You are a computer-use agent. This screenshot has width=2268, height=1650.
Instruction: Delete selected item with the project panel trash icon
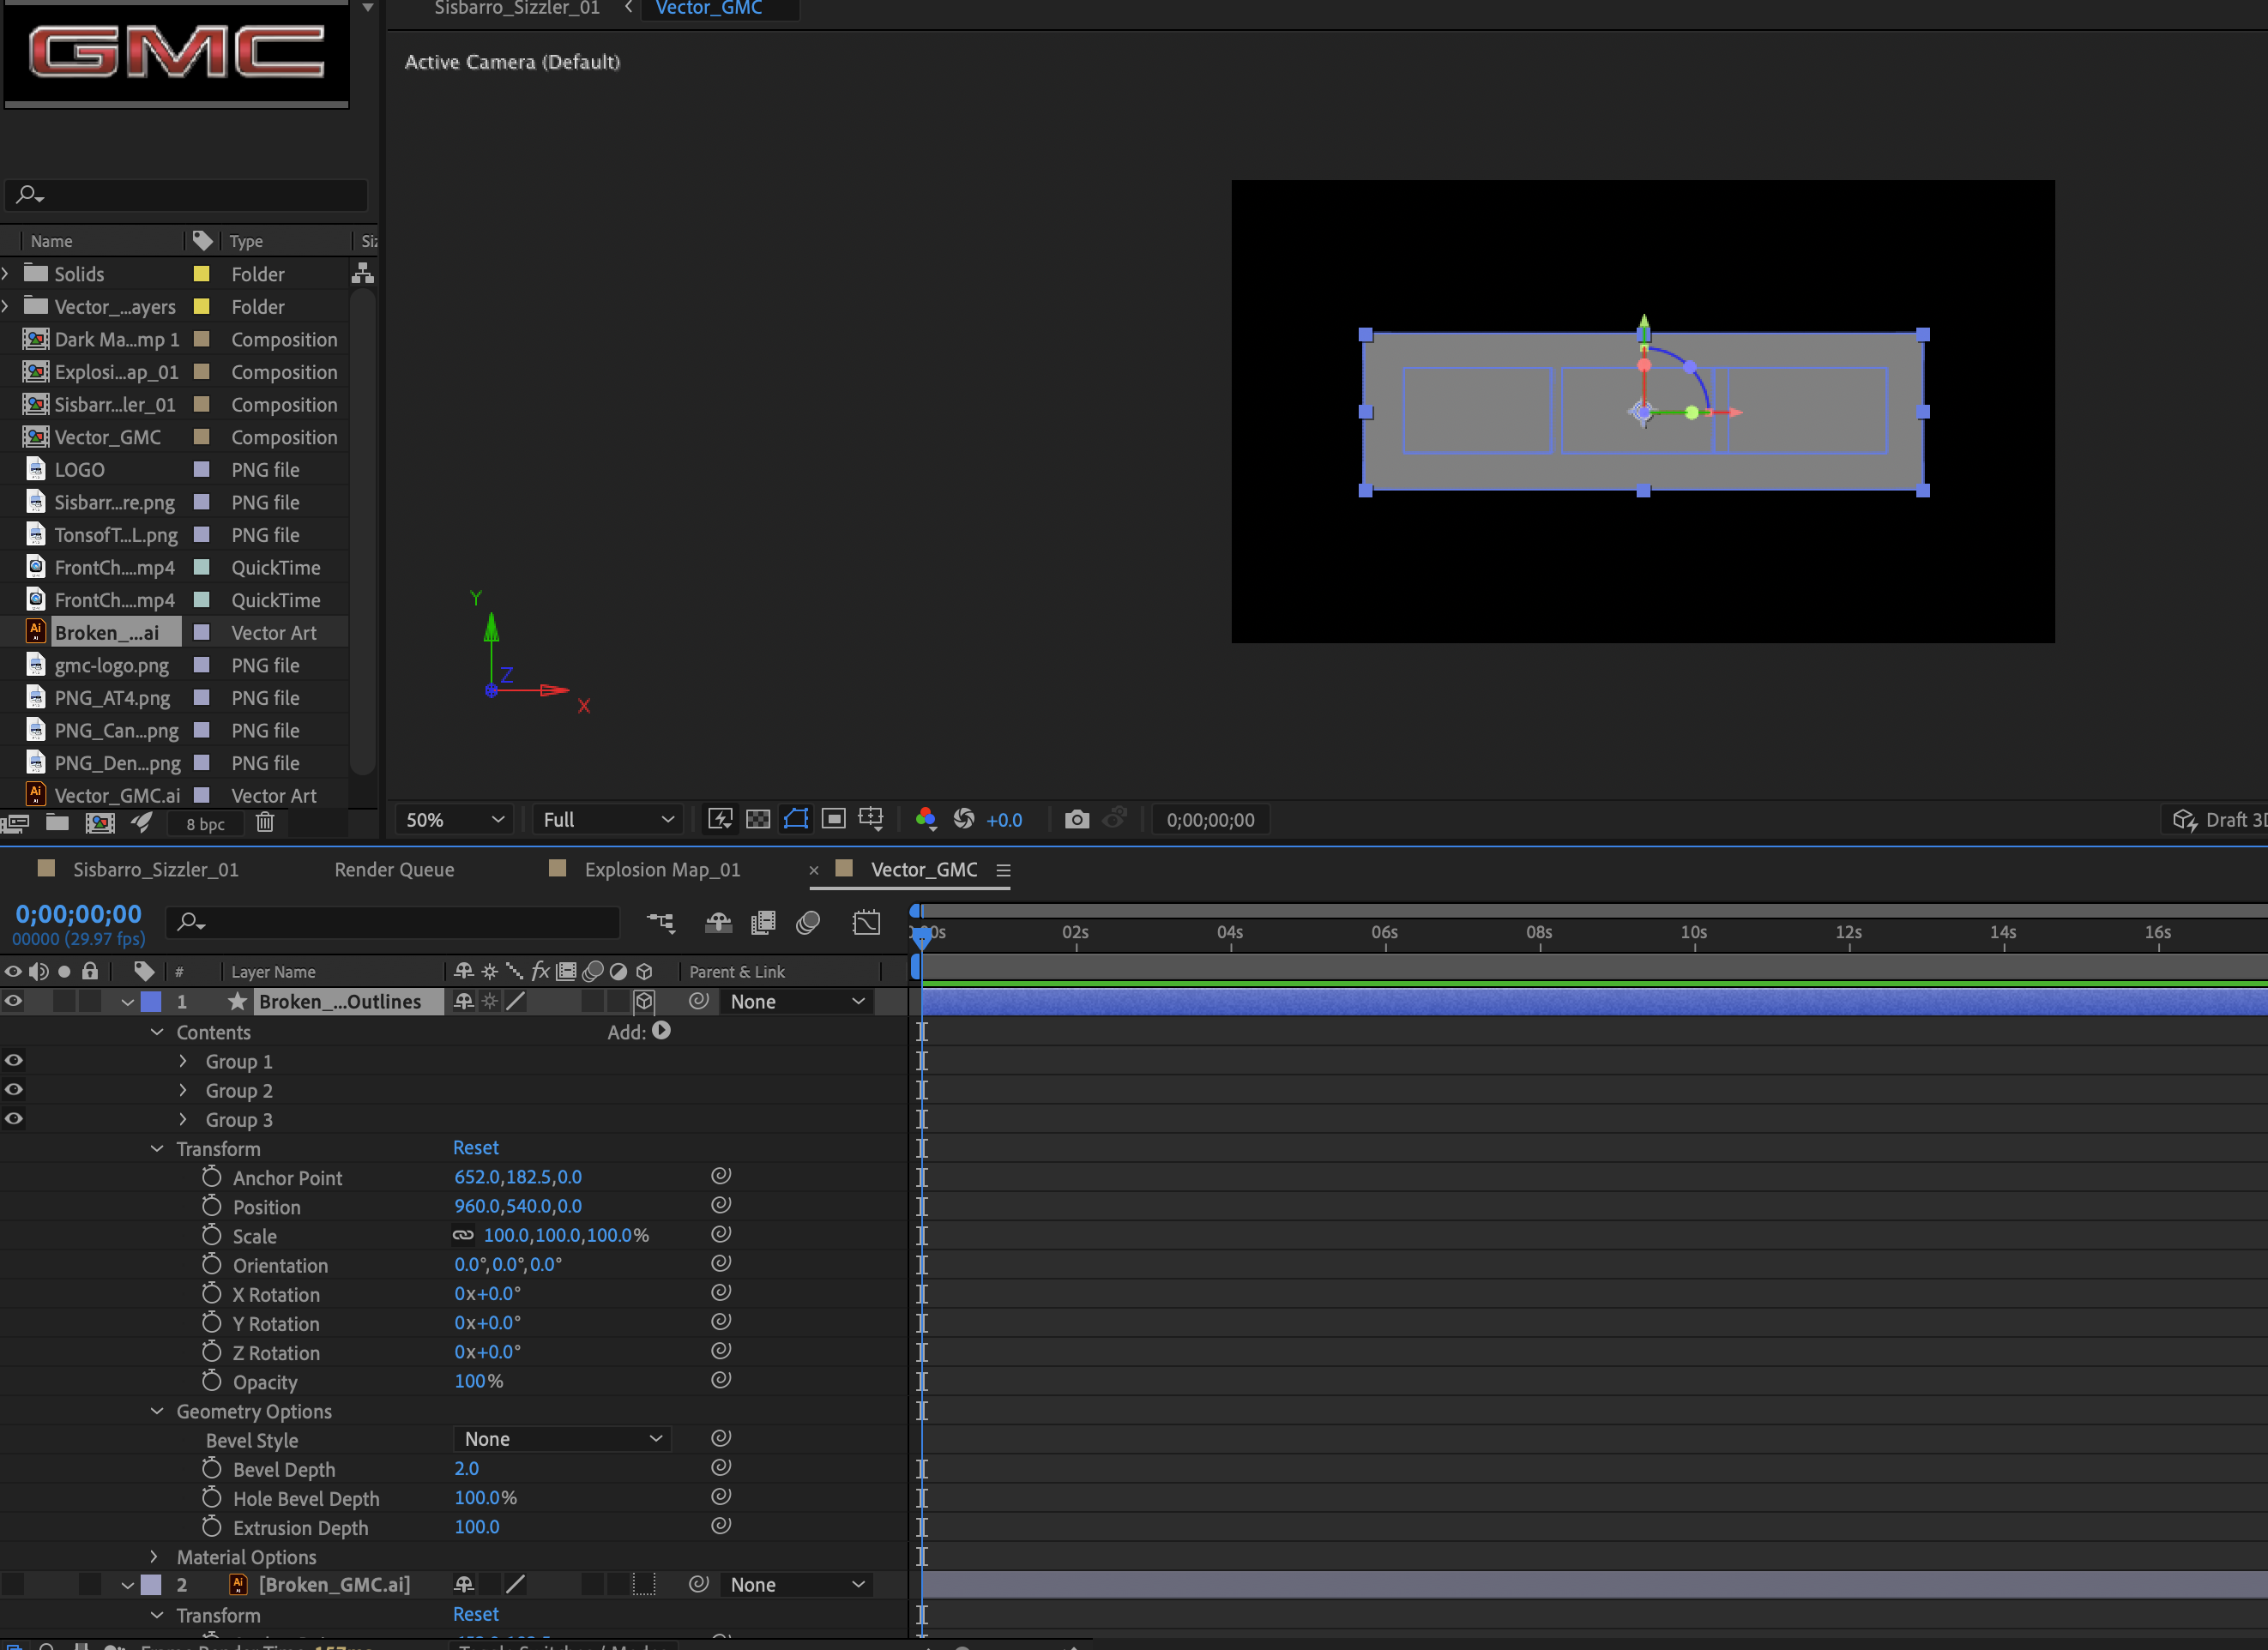tap(265, 823)
